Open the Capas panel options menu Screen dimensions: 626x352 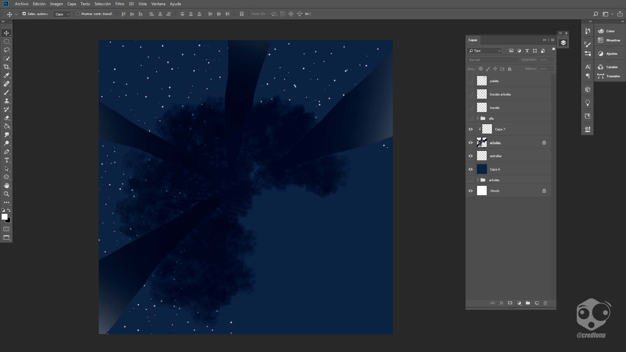553,40
